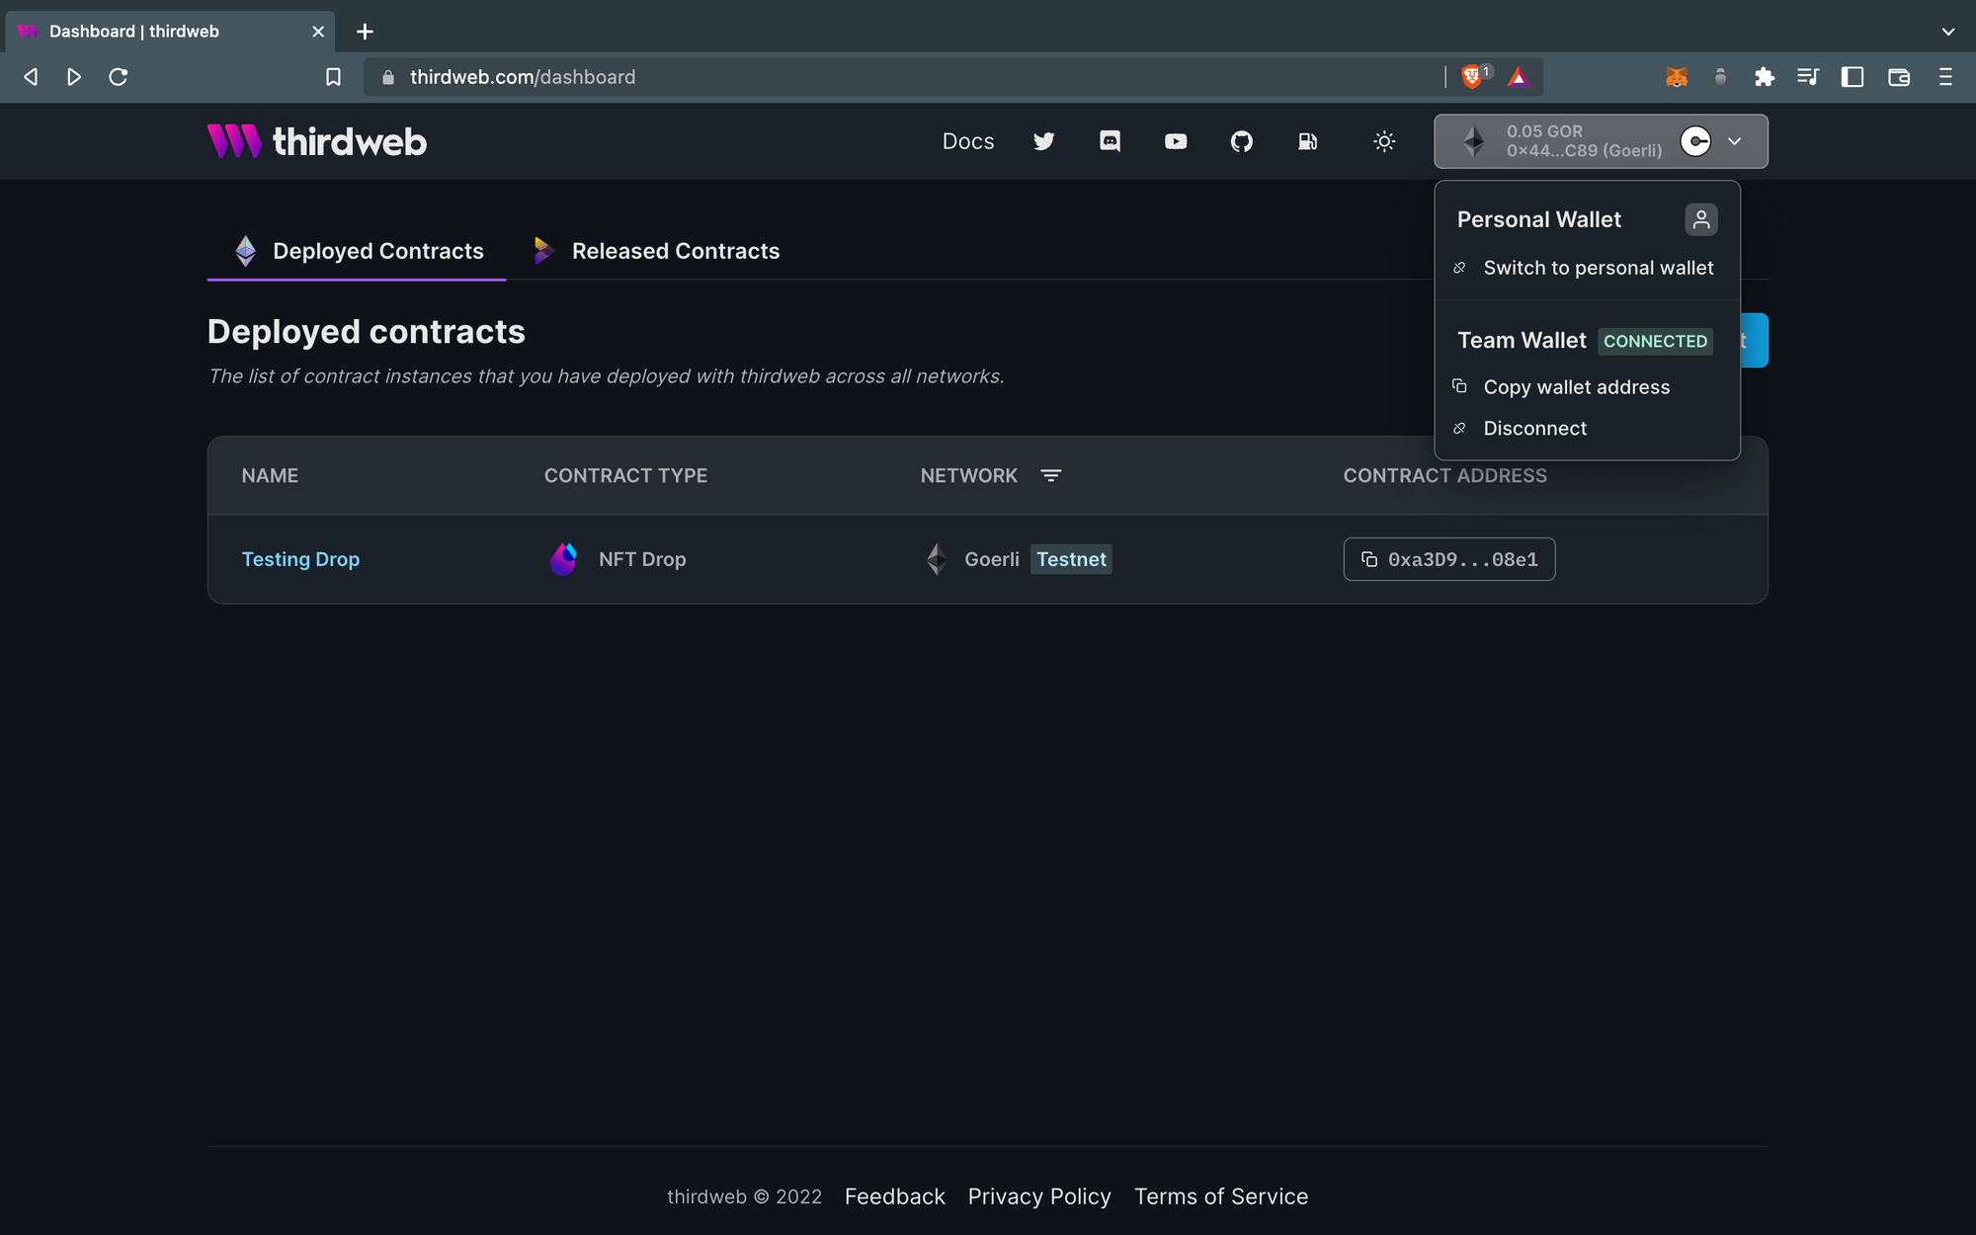Click the Discord community icon
This screenshot has height=1235, width=1976.
pyautogui.click(x=1110, y=139)
